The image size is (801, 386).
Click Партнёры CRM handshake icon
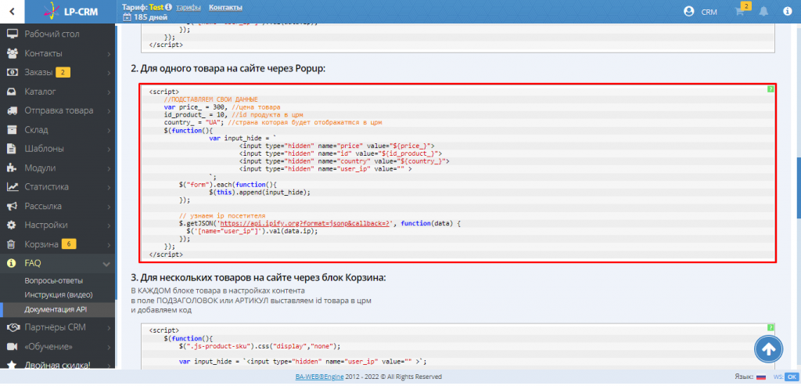click(x=13, y=327)
